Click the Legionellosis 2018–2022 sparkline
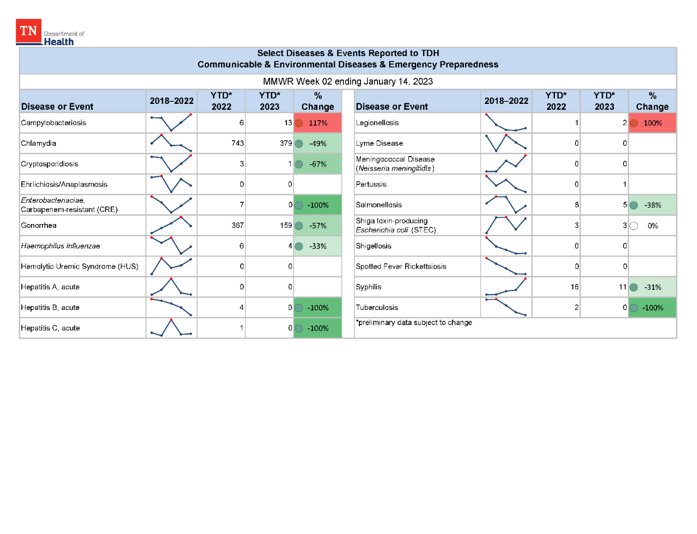 click(x=506, y=123)
